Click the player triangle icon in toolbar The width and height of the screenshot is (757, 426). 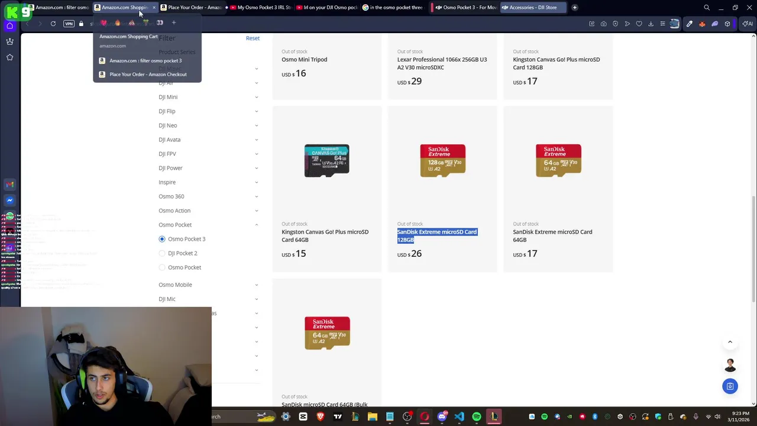tap(627, 24)
